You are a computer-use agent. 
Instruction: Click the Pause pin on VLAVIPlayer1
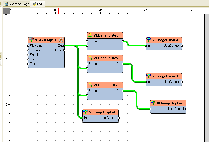pos(28,59)
